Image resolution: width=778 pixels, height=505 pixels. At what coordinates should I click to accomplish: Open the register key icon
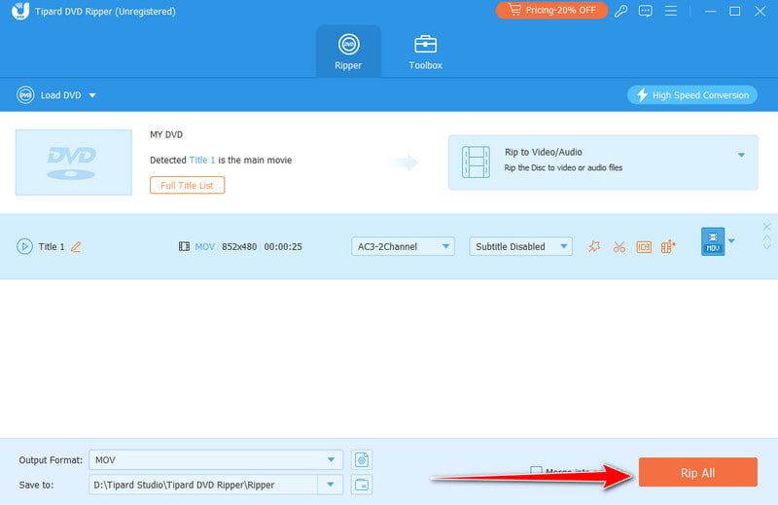[x=621, y=11]
